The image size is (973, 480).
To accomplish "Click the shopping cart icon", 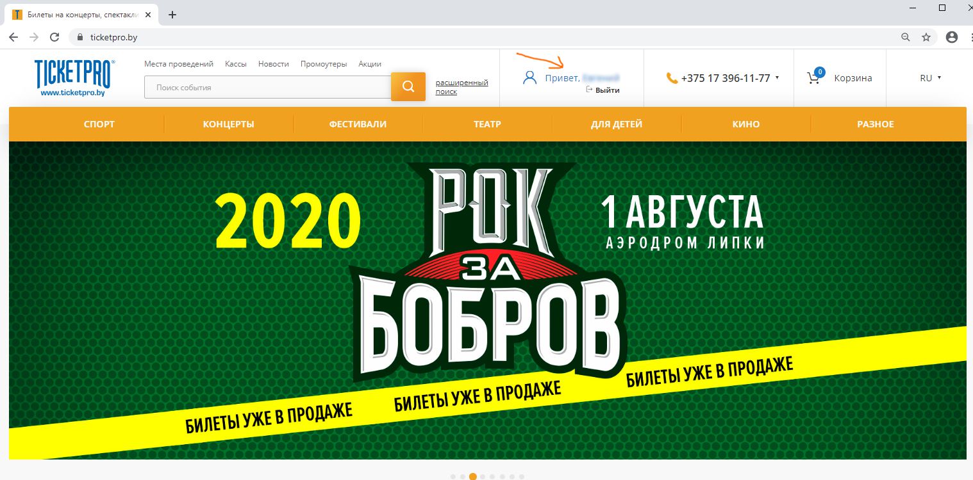I will [813, 78].
